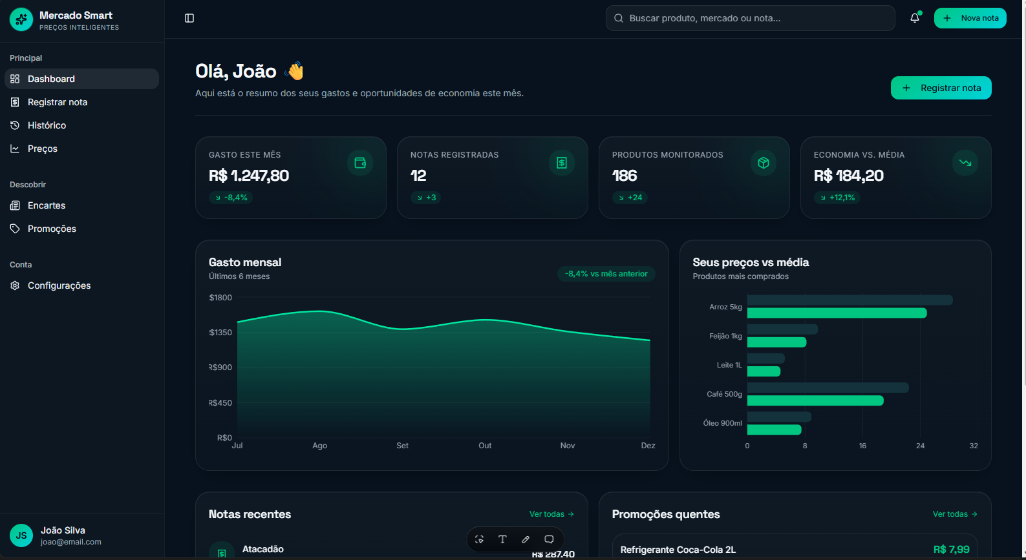
Task: Click the Registrar nota receipt icon
Action: point(15,102)
